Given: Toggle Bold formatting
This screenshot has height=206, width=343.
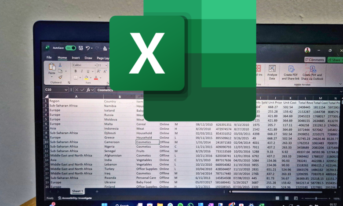Looking at the screenshot, I should coord(76,71).
